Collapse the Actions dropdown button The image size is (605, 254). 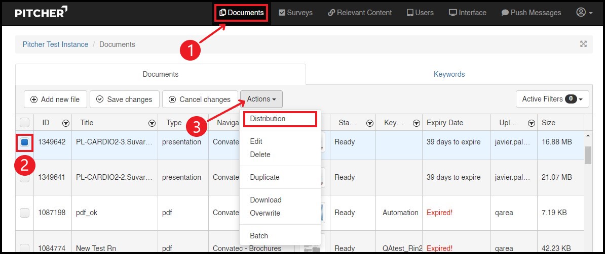pyautogui.click(x=261, y=99)
